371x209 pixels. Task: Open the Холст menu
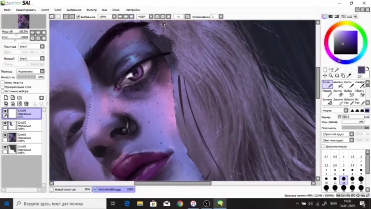click(x=45, y=10)
